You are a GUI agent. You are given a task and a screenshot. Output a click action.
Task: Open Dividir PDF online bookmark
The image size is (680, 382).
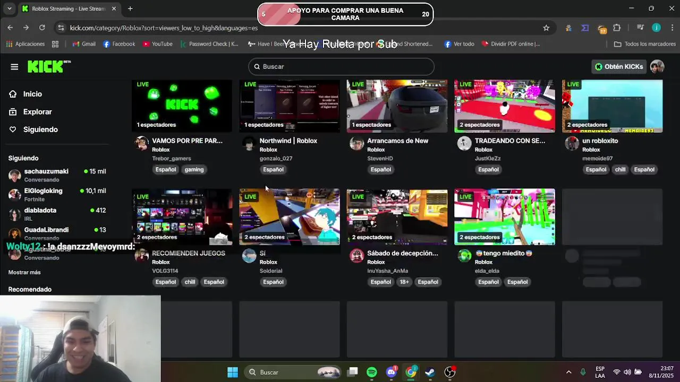511,44
